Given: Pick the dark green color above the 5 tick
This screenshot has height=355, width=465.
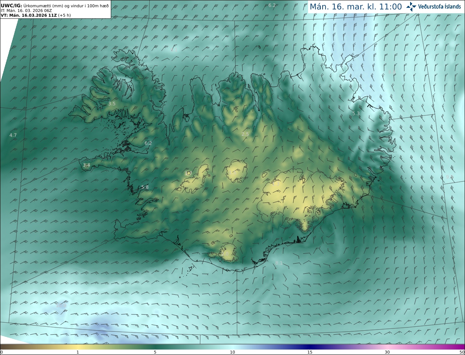Looking at the screenshot, I should click(155, 347).
